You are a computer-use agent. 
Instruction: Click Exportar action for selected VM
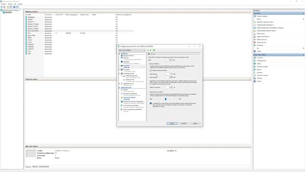click(260, 72)
